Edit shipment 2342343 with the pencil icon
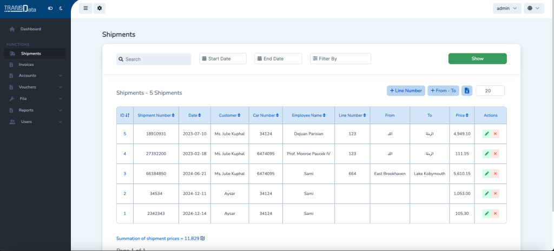 [x=486, y=214]
